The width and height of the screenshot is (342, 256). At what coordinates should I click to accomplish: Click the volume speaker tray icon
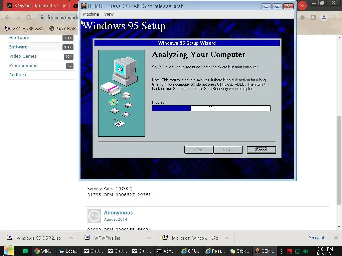click(305, 251)
